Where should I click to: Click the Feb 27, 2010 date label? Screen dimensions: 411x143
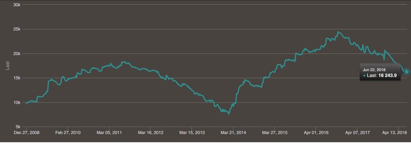click(x=68, y=132)
